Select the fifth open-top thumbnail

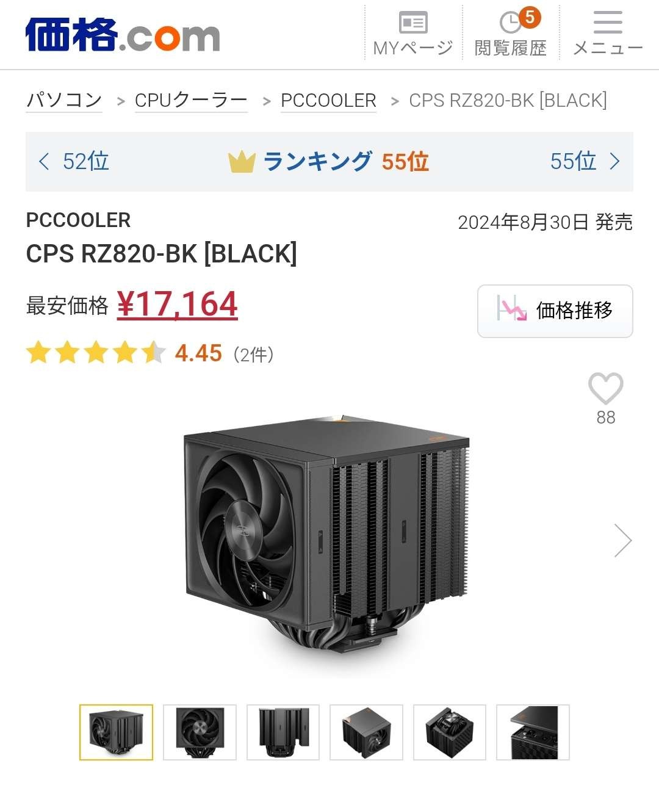coord(450,732)
